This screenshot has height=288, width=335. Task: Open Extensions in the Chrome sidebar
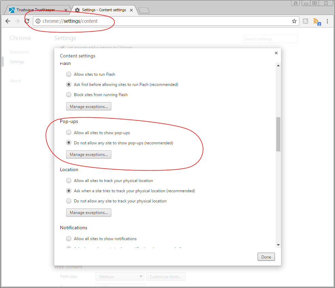[19, 52]
